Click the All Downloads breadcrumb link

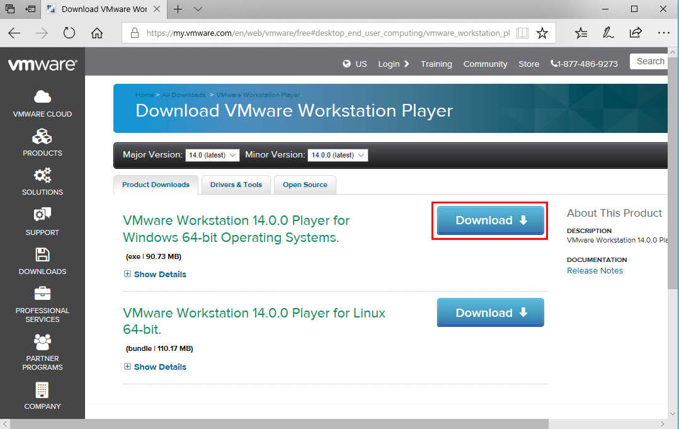184,94
